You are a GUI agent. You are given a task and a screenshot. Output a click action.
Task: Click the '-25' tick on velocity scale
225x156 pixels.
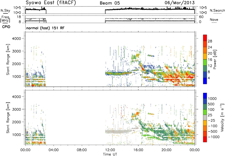[212, 120]
